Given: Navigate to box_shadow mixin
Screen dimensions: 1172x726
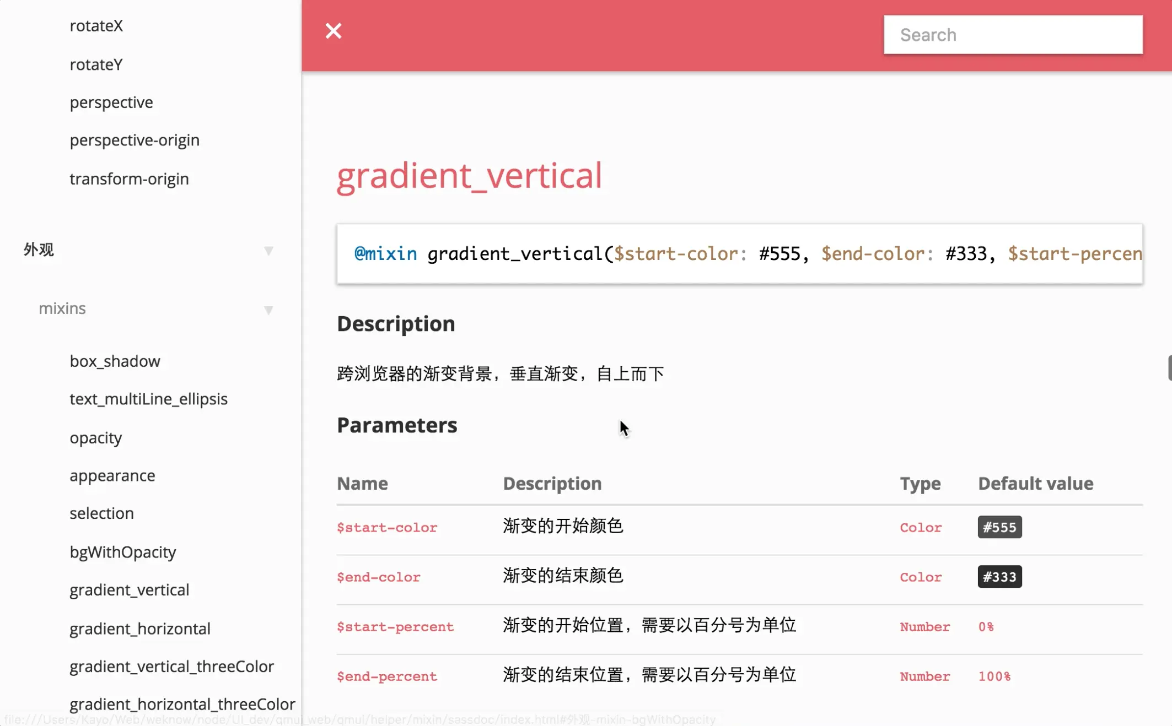Looking at the screenshot, I should 115,361.
